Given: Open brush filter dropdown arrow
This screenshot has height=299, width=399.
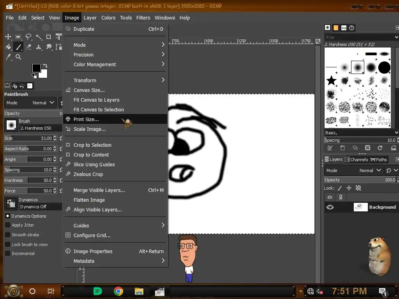Looking at the screenshot, I should [396, 37].
